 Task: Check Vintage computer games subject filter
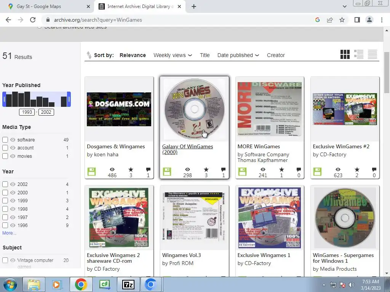5,260
